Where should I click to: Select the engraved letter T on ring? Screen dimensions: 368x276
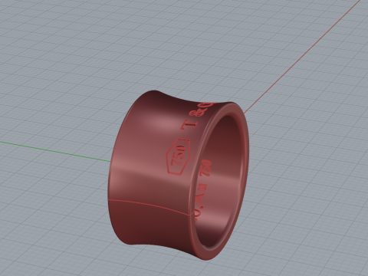coord(190,124)
